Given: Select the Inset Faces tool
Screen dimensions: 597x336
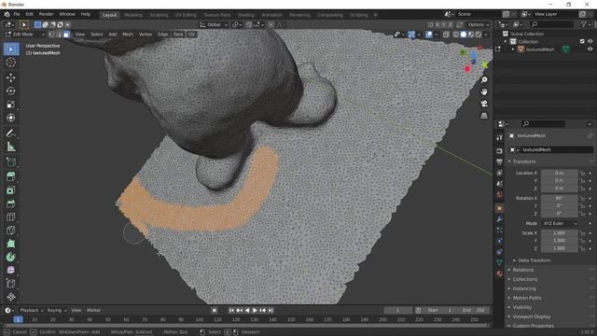Looking at the screenshot, I should [x=10, y=190].
